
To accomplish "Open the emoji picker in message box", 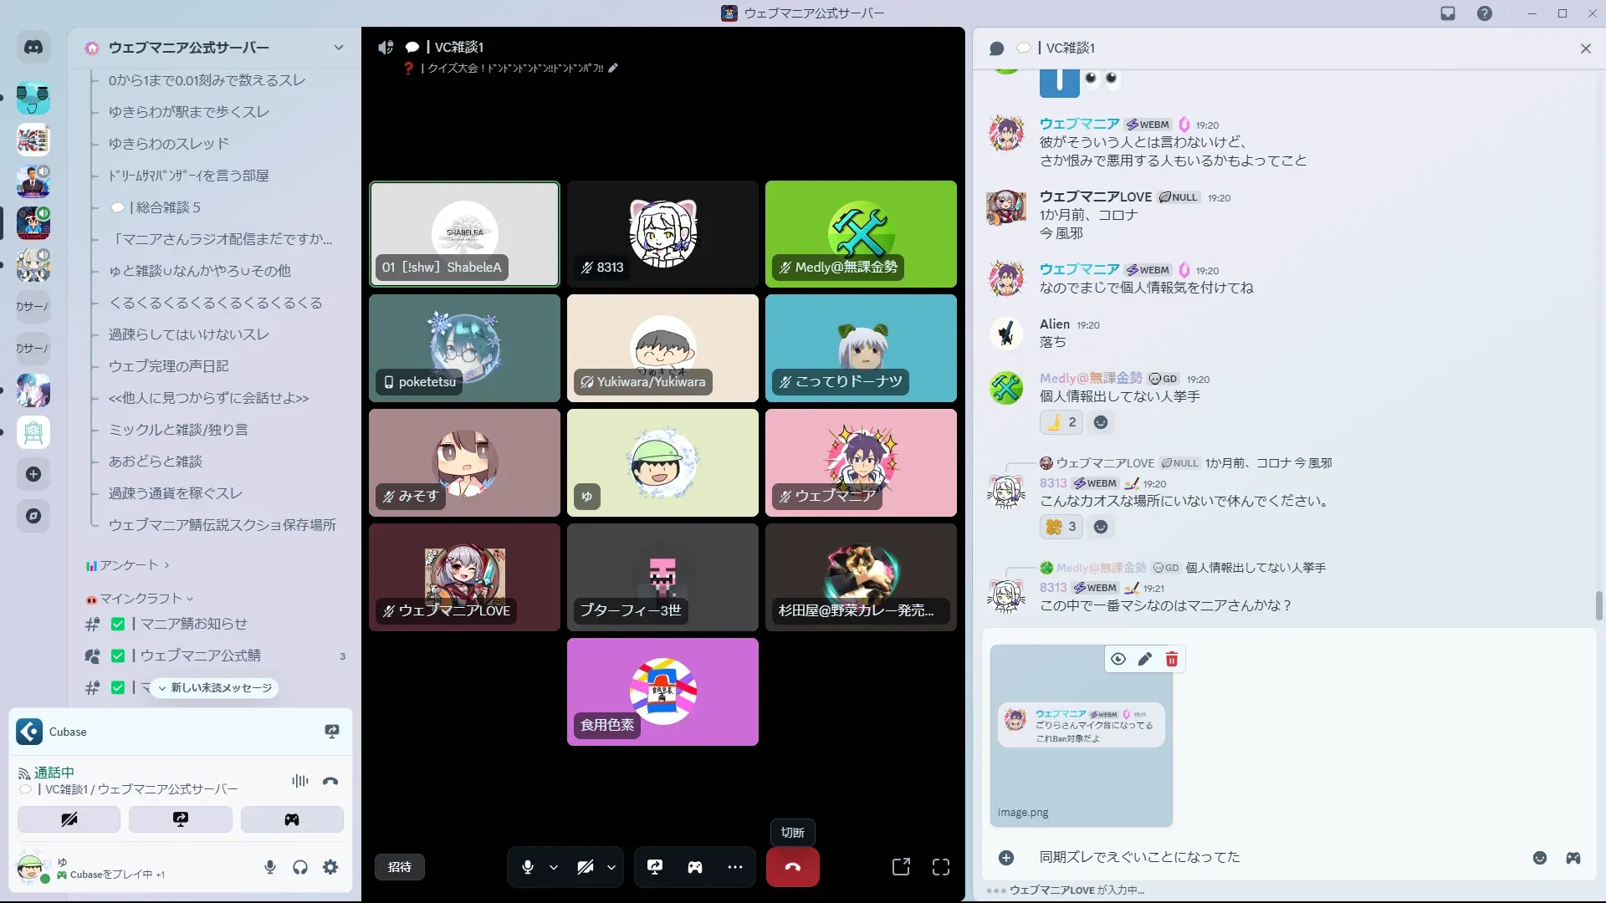I will [x=1539, y=858].
